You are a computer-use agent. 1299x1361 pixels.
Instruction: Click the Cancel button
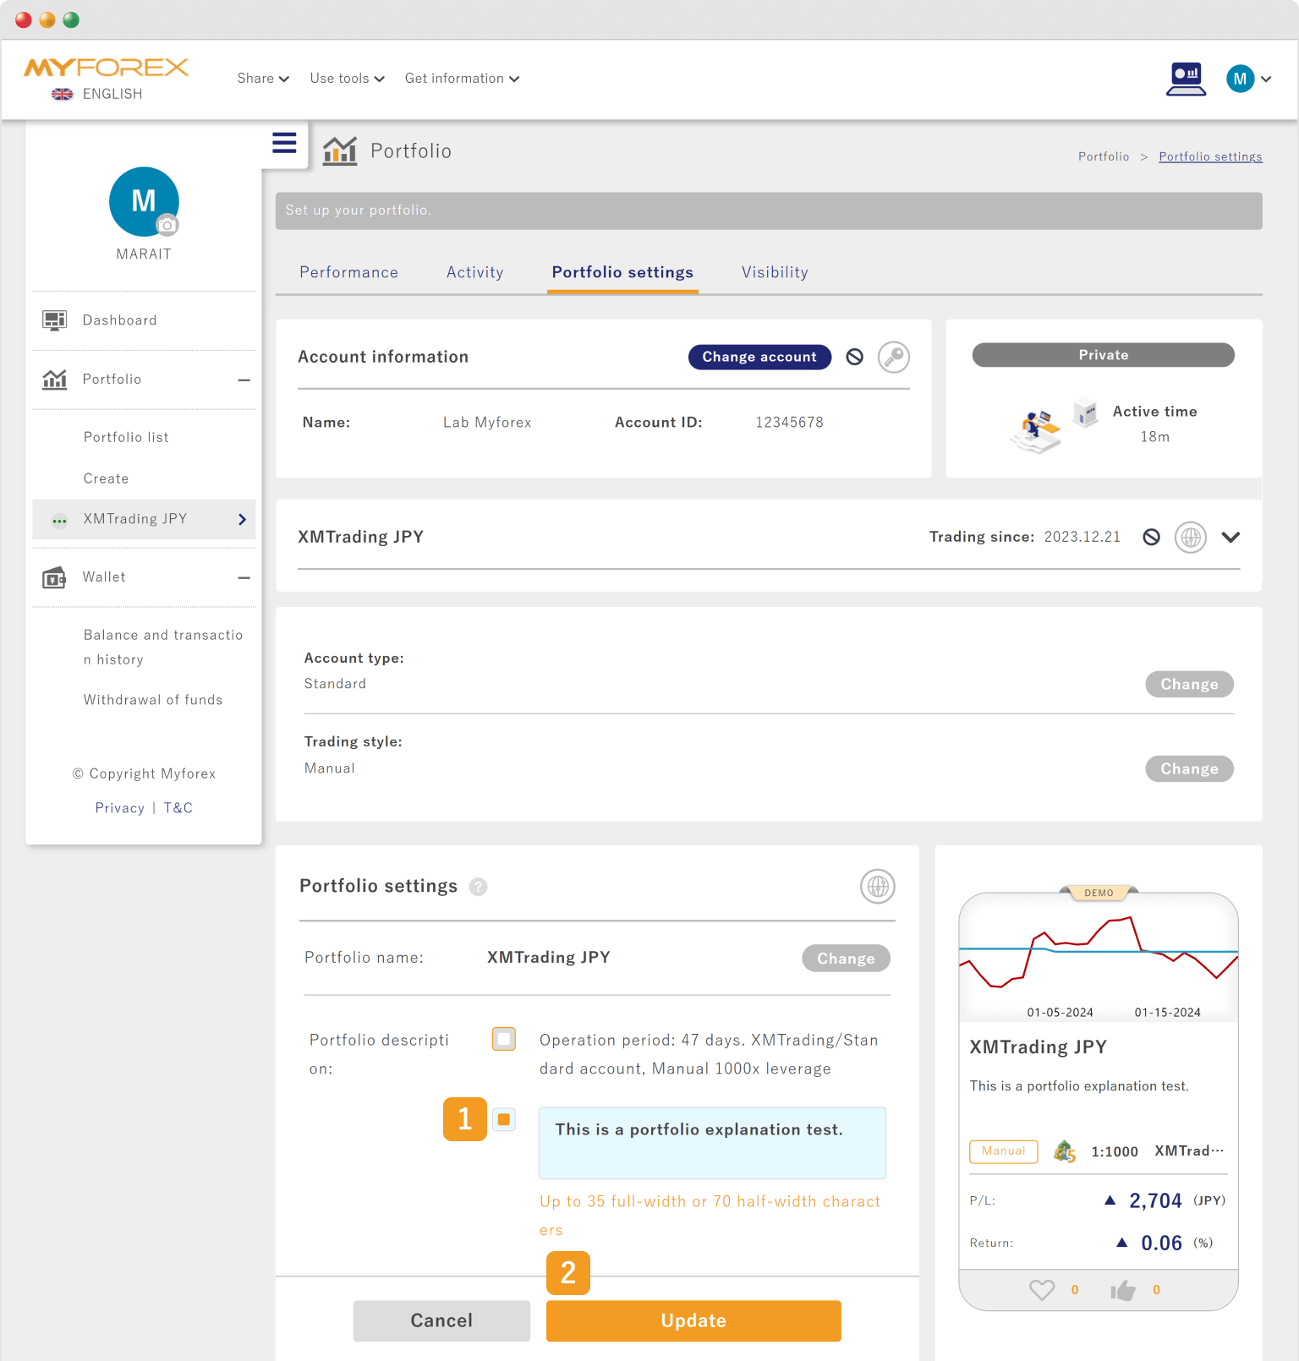(x=441, y=1320)
